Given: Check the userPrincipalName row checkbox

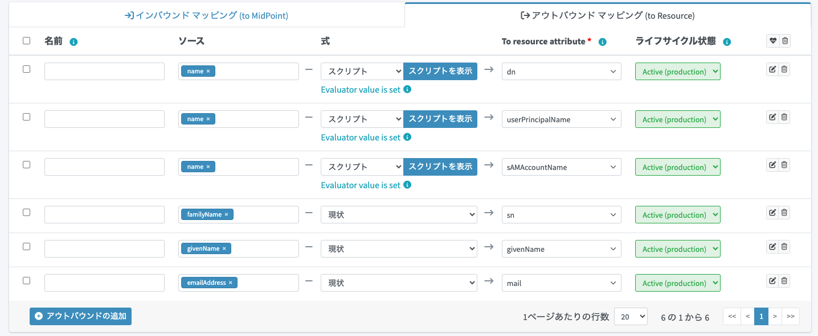Looking at the screenshot, I should tap(26, 117).
